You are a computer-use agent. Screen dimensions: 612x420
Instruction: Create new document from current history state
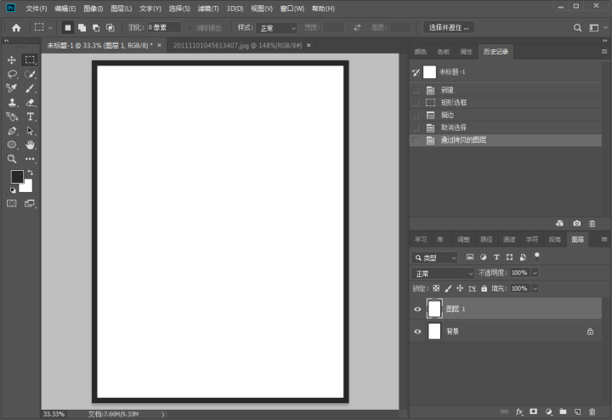coord(559,224)
